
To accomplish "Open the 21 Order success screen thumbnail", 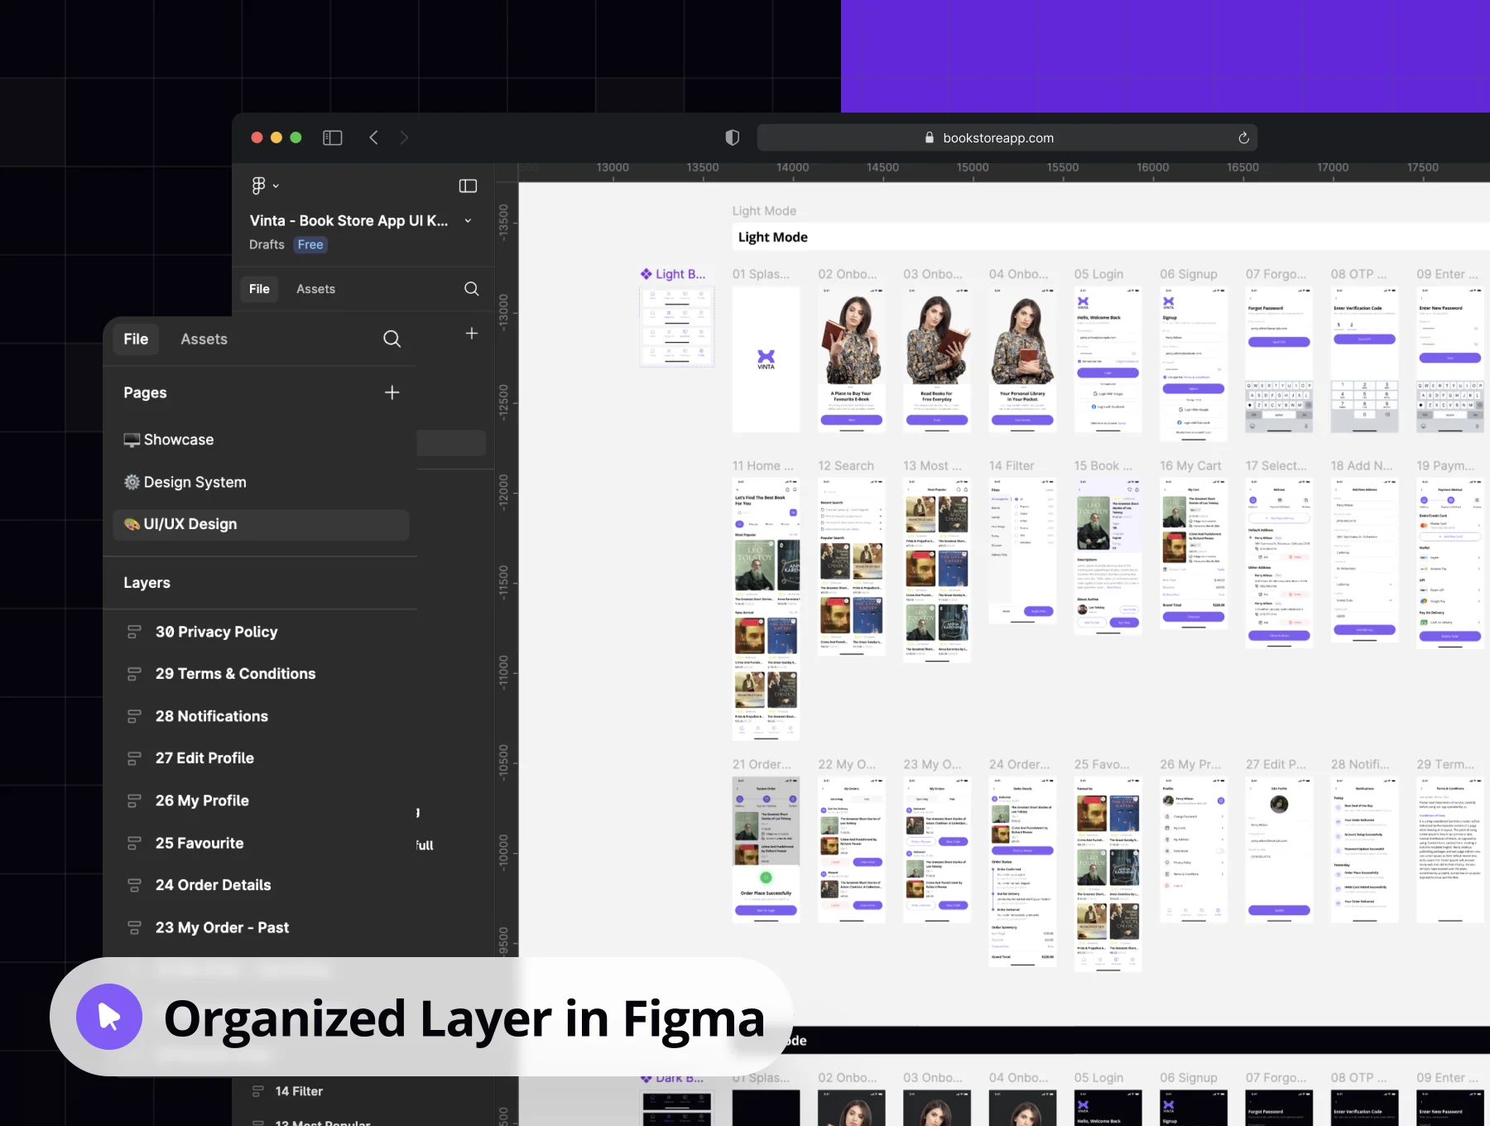I will [x=767, y=849].
